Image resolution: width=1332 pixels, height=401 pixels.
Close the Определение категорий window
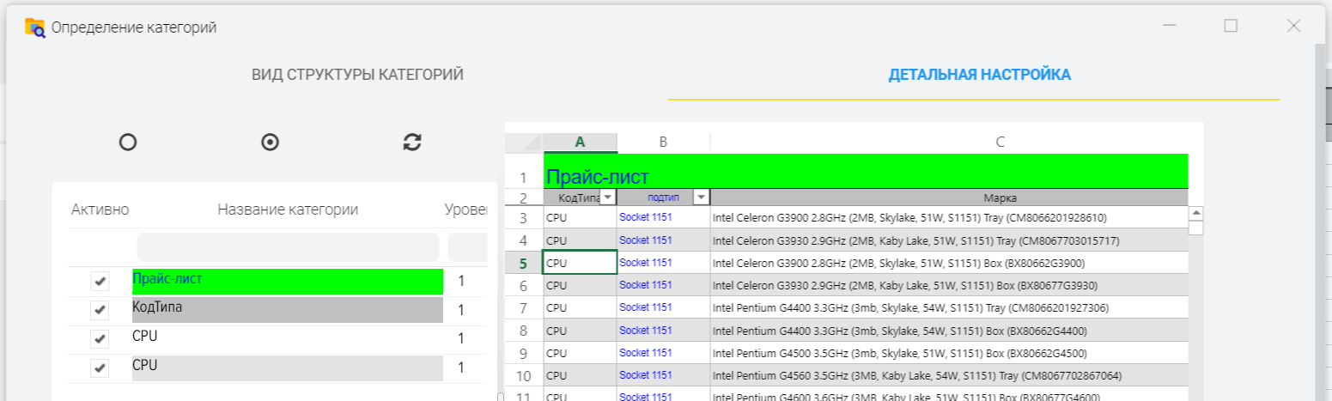1293,26
